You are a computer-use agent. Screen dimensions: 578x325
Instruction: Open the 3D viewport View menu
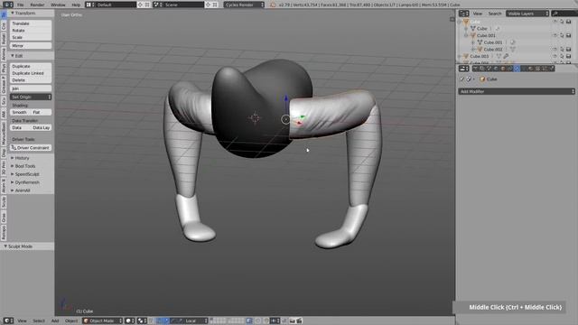click(x=22, y=321)
